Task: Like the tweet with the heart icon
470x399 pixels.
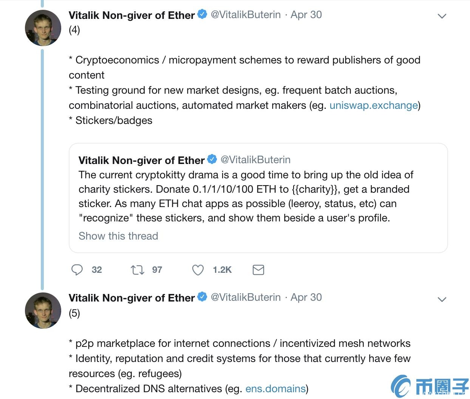Action: point(198,270)
